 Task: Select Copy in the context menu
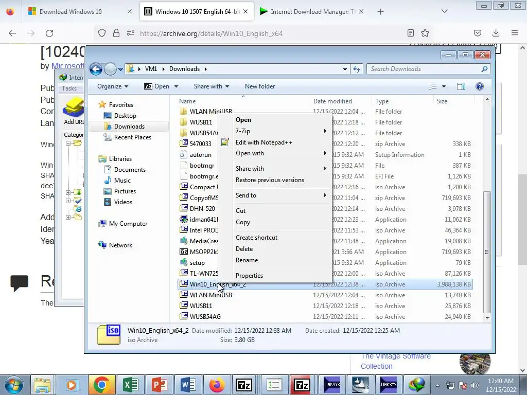[243, 222]
